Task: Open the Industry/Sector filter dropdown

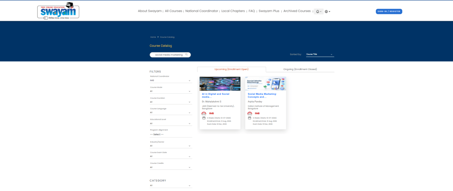Action: (x=171, y=146)
